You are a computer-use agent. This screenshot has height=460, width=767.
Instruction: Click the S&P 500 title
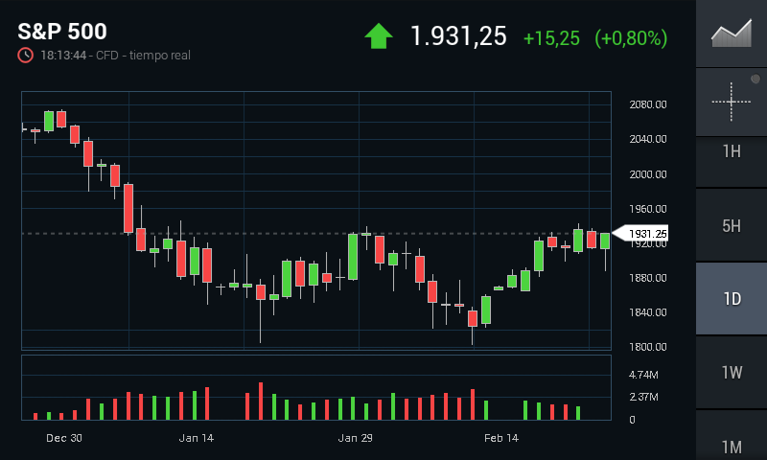pos(62,32)
